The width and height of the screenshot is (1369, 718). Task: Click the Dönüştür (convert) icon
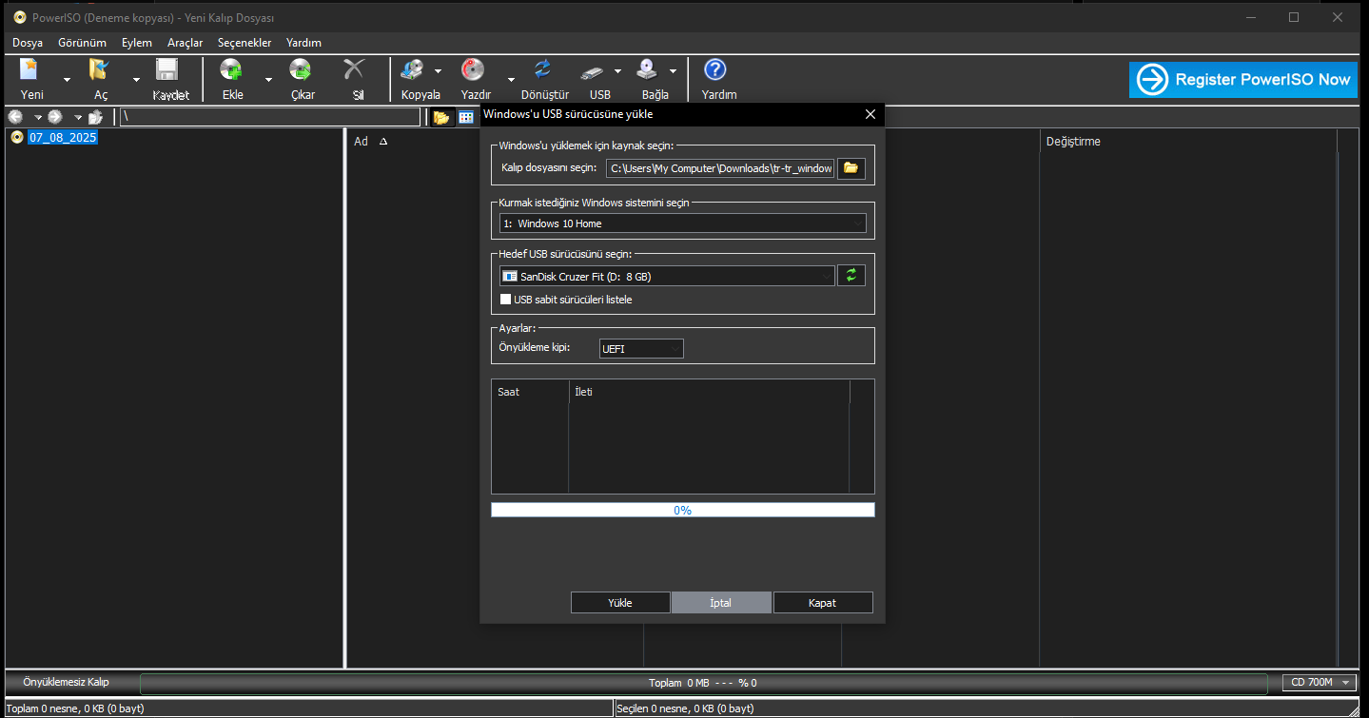point(542,70)
